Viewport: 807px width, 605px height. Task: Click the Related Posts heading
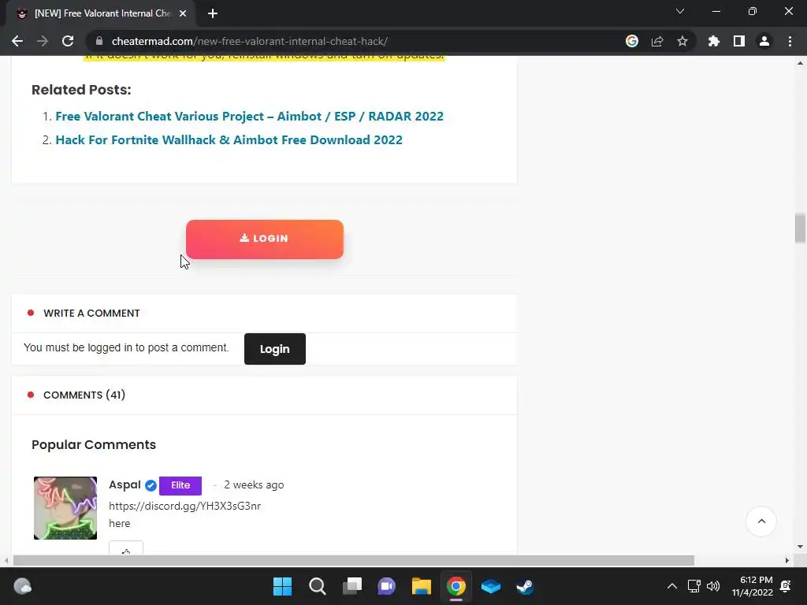pyautogui.click(x=81, y=90)
